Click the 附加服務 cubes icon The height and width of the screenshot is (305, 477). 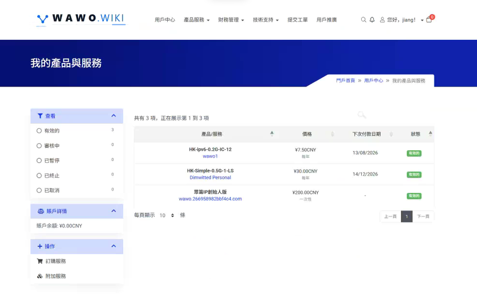40,276
